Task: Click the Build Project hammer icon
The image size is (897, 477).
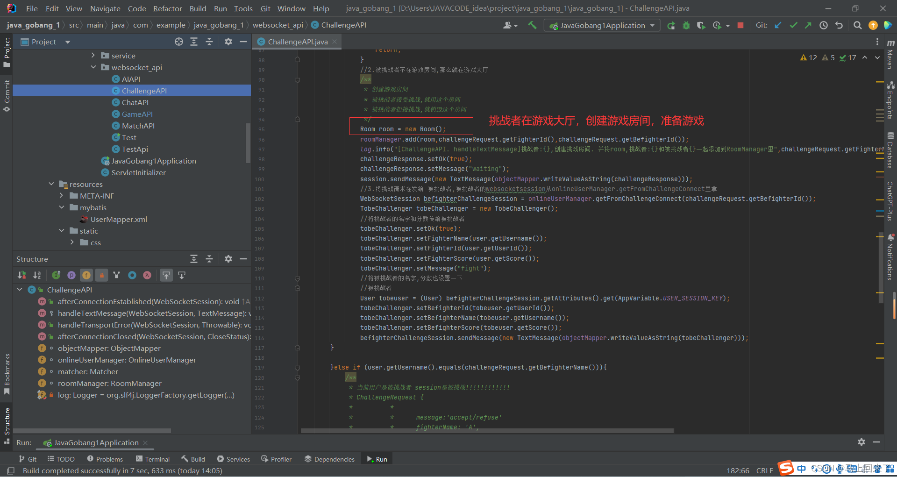Action: pyautogui.click(x=532, y=25)
